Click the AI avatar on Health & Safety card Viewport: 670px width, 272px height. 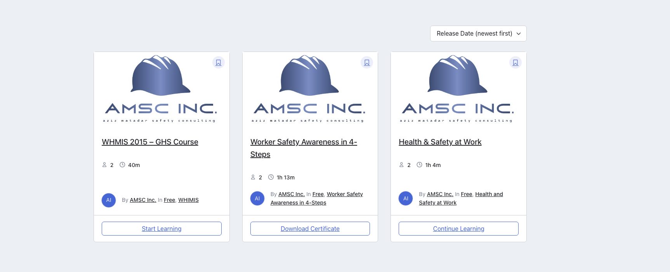406,198
